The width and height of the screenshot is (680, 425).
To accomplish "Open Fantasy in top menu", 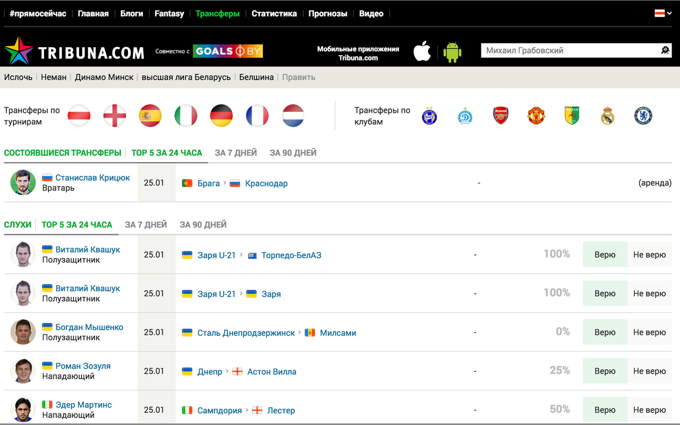I will click(169, 14).
